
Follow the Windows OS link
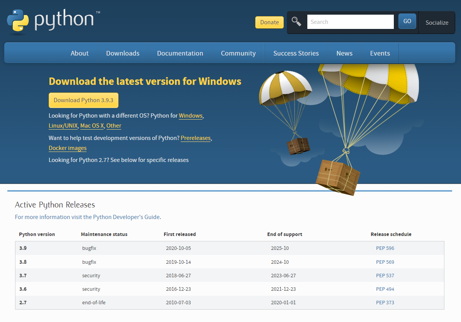coord(190,116)
